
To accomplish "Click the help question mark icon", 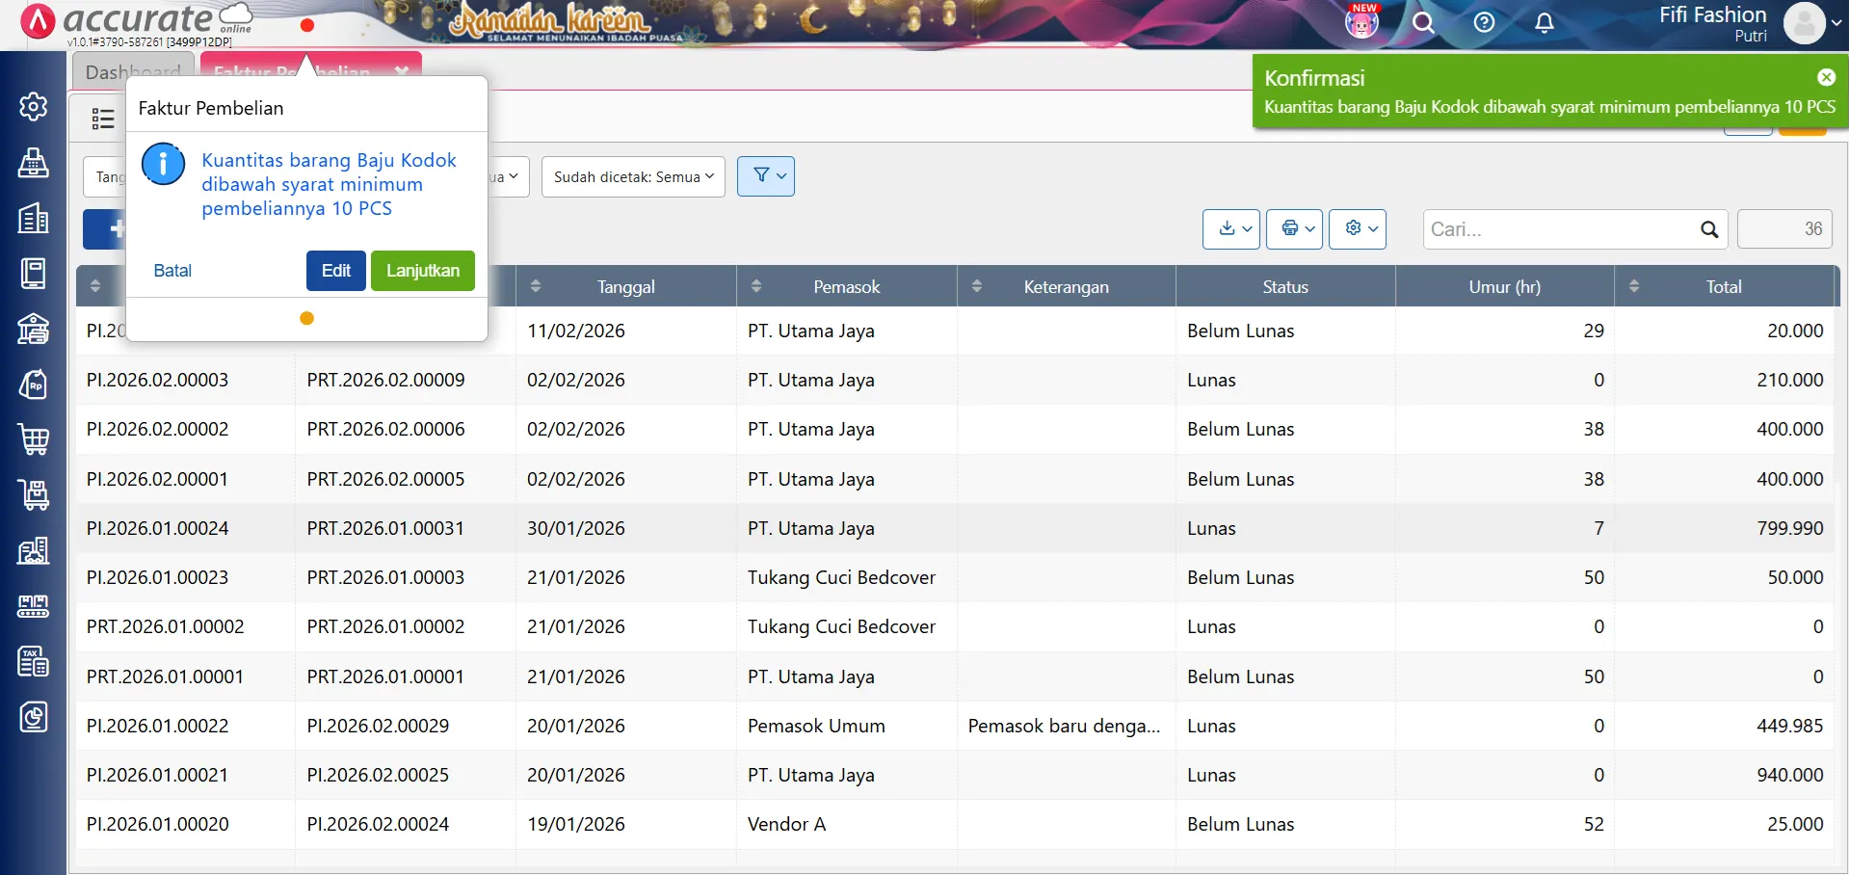I will click(1484, 23).
